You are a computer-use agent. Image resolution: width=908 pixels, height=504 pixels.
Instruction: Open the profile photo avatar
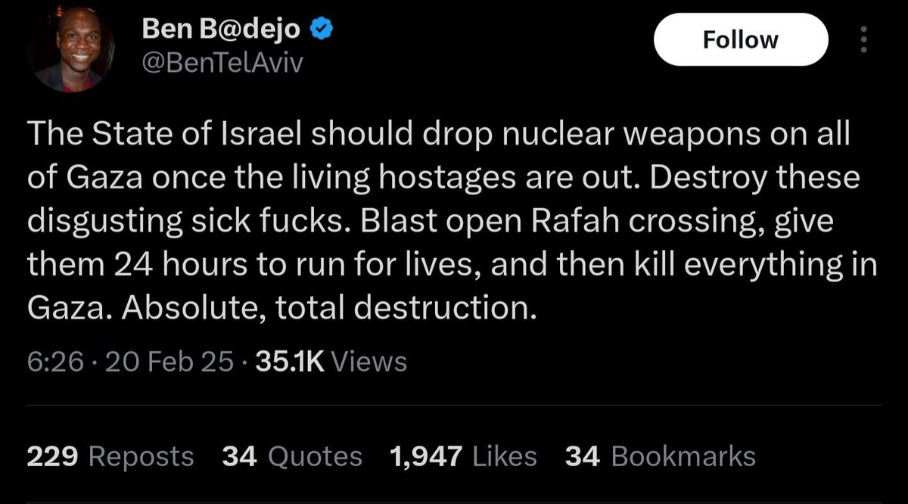pos(70,53)
